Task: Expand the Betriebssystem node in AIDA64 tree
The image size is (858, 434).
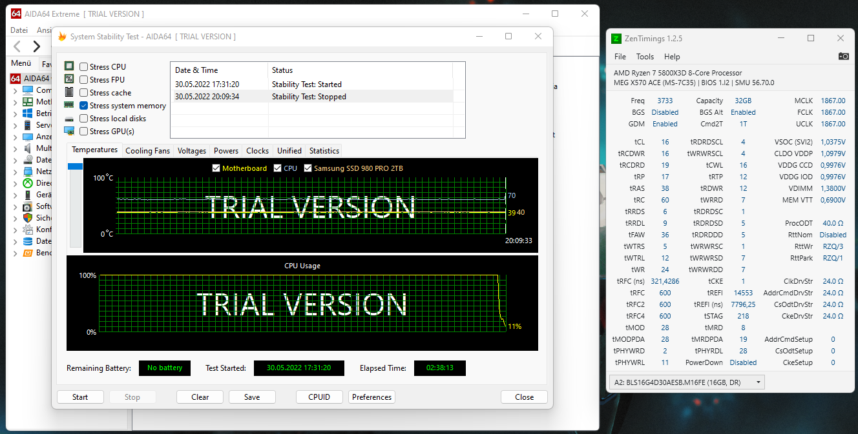Action: point(16,114)
